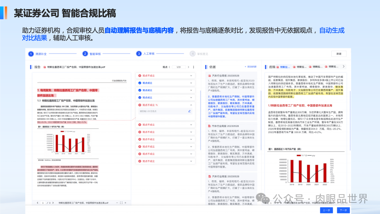
Task: Go to previous 观点 with left arrow
Action: pos(169,67)
